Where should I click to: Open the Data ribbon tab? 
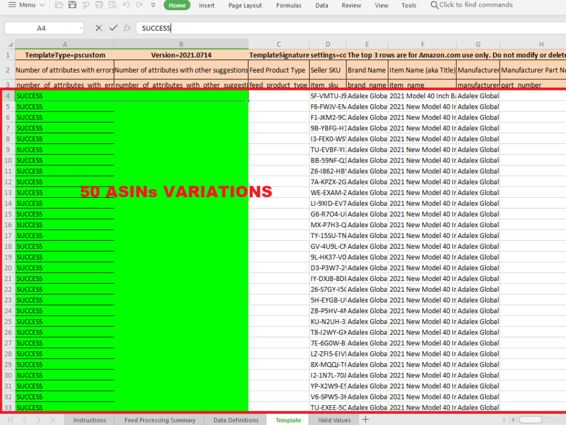(321, 6)
